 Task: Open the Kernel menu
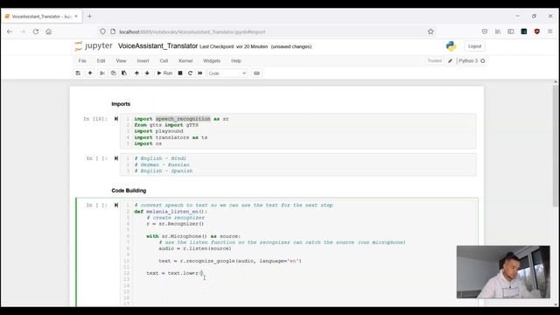click(185, 60)
